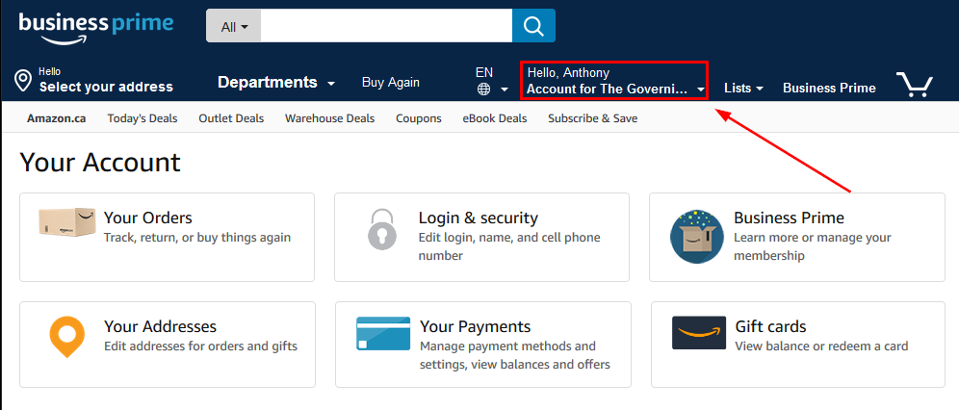Open the All search category dropdown
Screen dimensions: 959x410
[x=233, y=27]
